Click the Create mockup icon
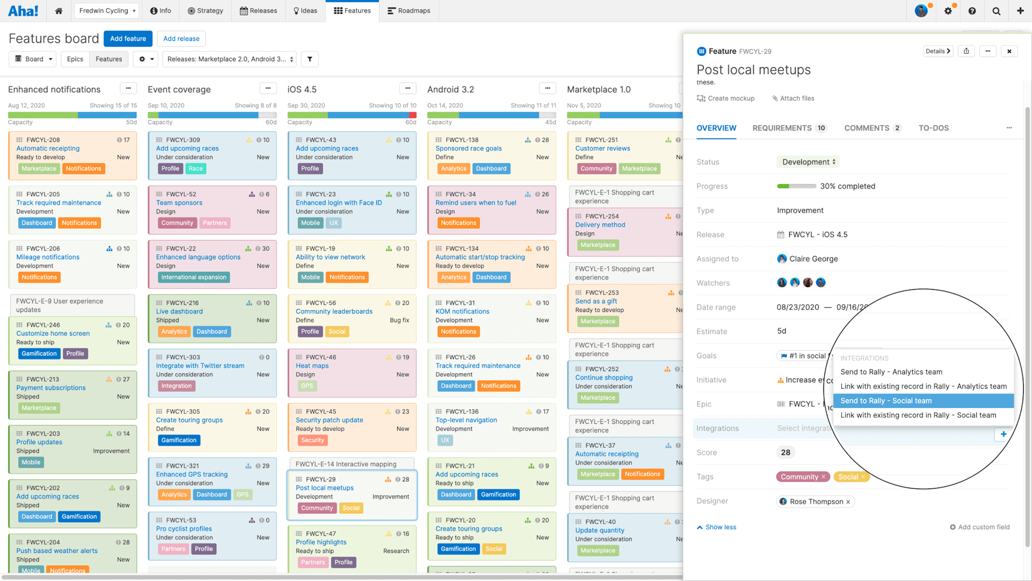 click(701, 98)
